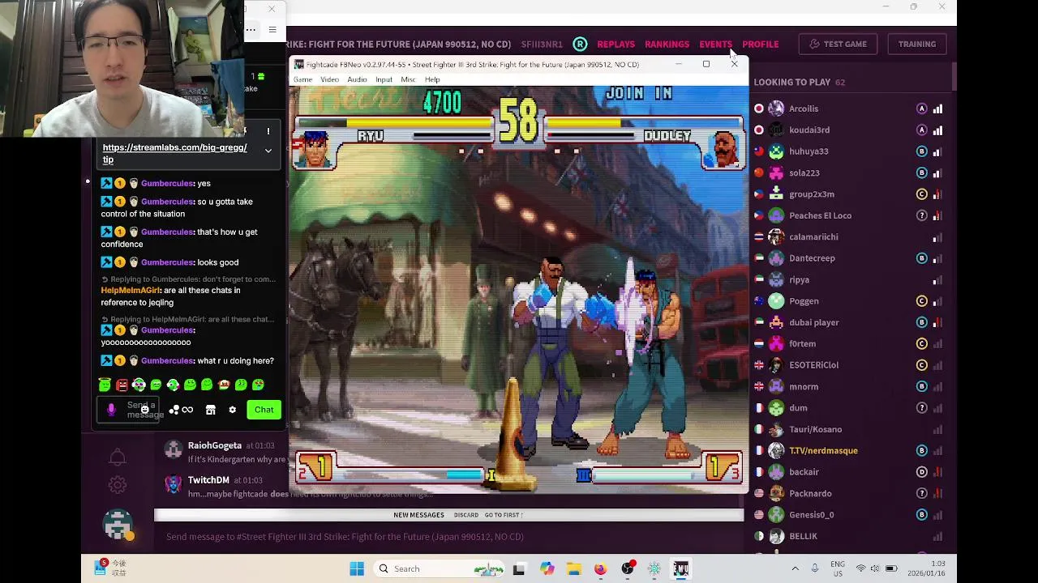Viewport: 1038px width, 583px height.
Task: Click group2x3m's rank C badge
Action: (x=921, y=194)
